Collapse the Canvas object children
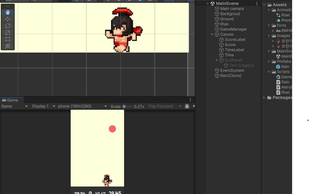The height and width of the screenshot is (194, 309). (212, 35)
